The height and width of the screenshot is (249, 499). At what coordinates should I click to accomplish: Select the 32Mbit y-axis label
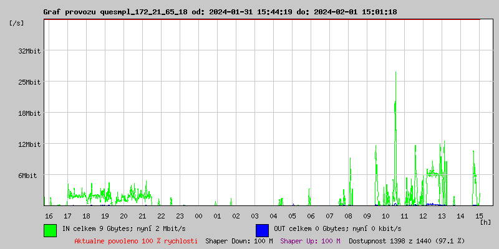[x=29, y=51]
